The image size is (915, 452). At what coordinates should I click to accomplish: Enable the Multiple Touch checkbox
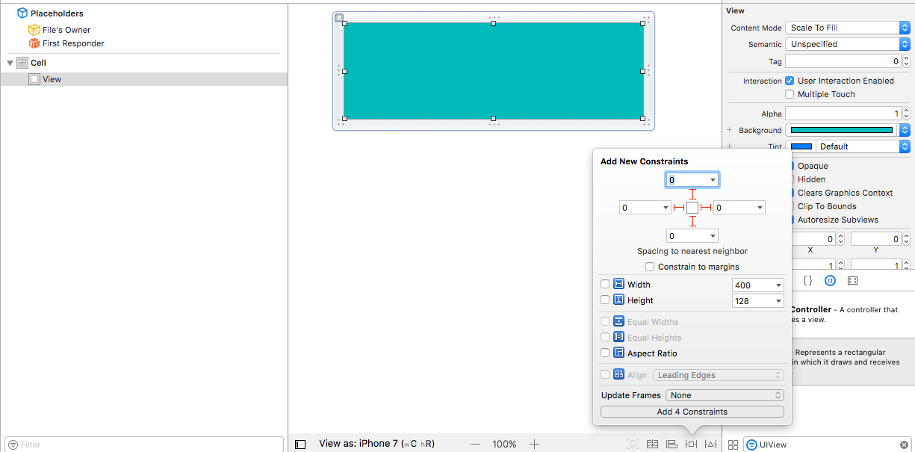point(790,94)
